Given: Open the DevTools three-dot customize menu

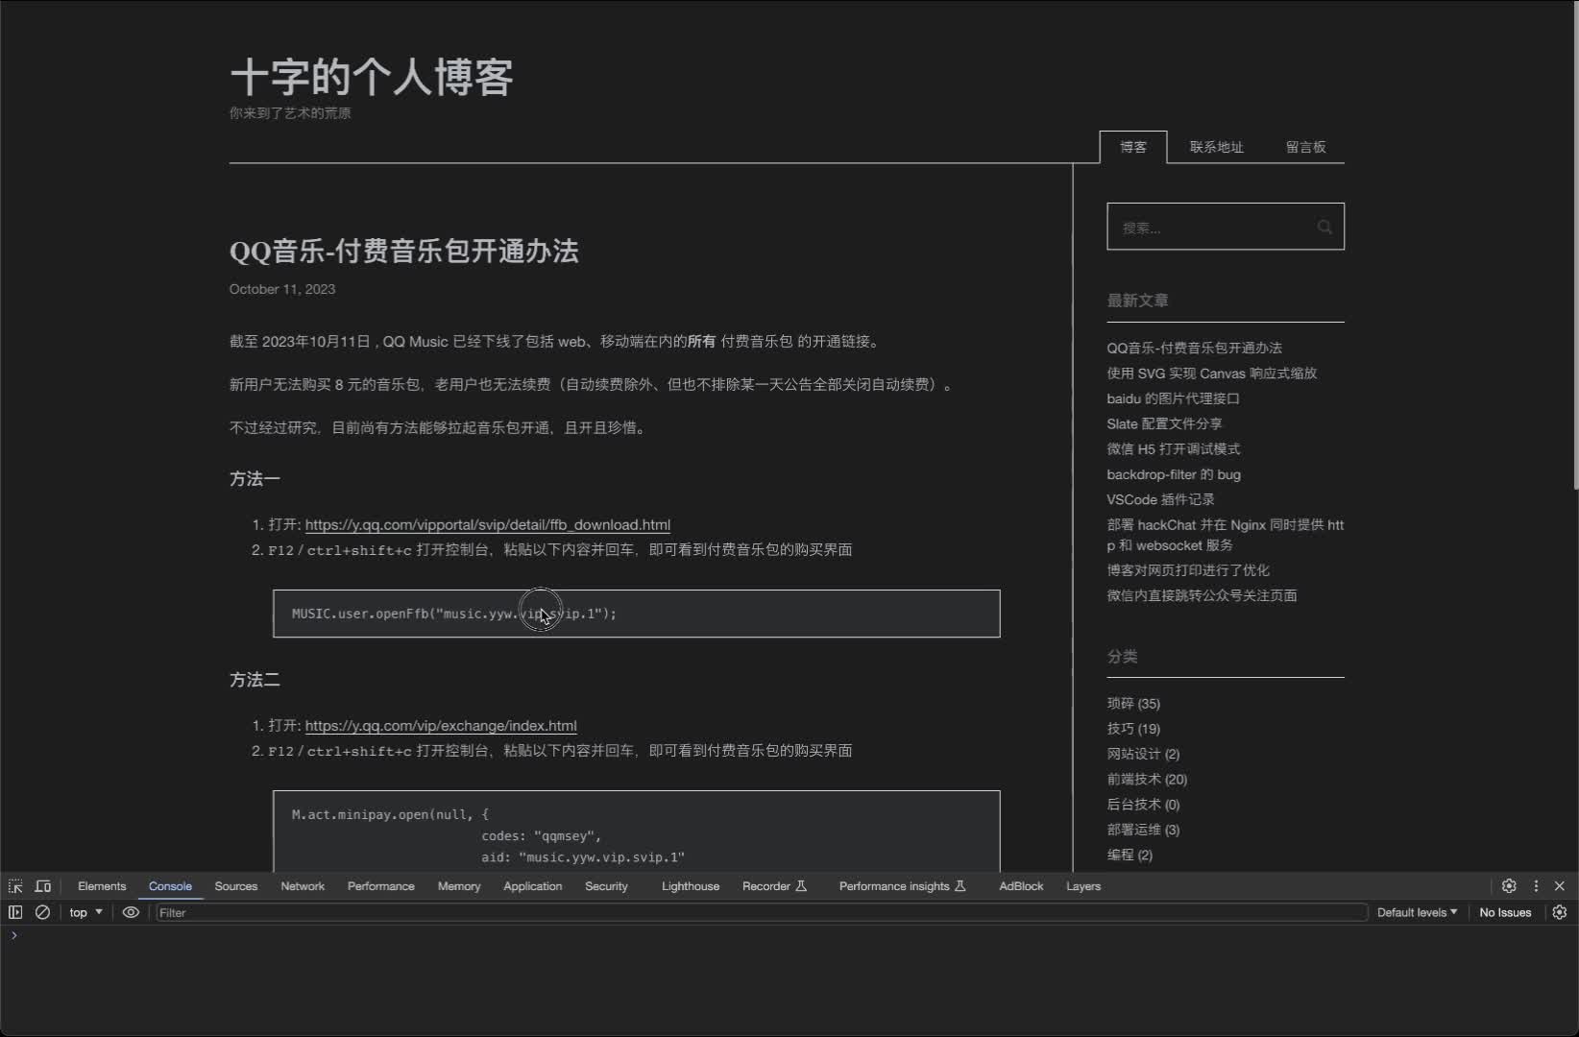Looking at the screenshot, I should (x=1536, y=886).
